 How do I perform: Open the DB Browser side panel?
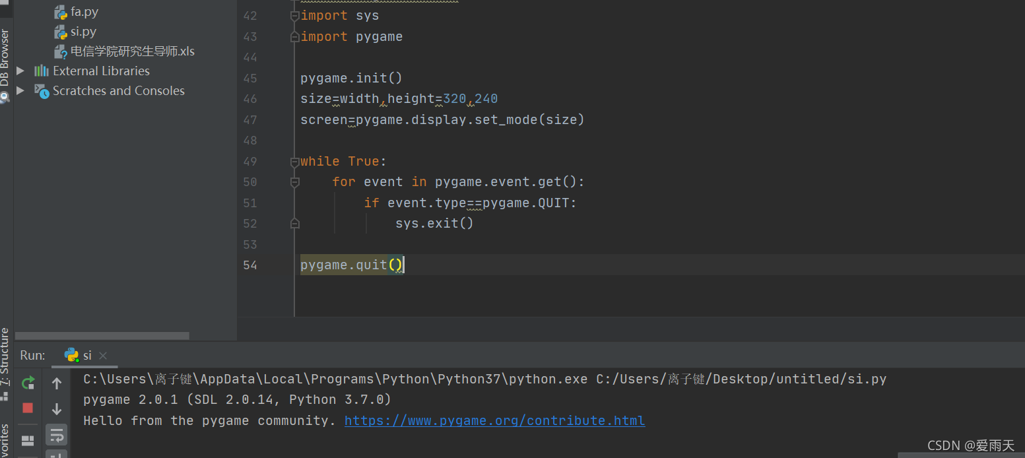click(5, 66)
